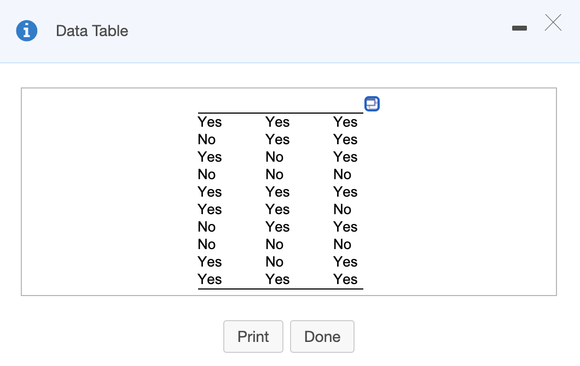Minimize the Data Table dialog
The height and width of the screenshot is (366, 580).
tap(519, 27)
